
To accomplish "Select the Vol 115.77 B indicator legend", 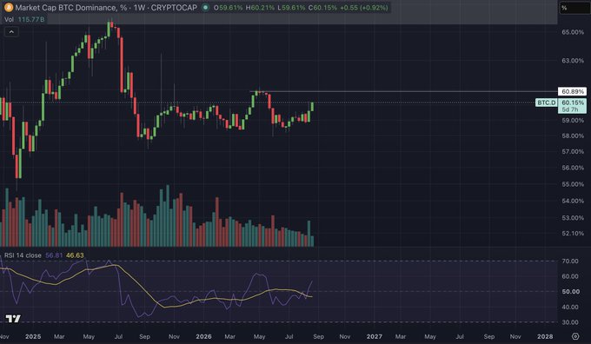I will [x=24, y=19].
